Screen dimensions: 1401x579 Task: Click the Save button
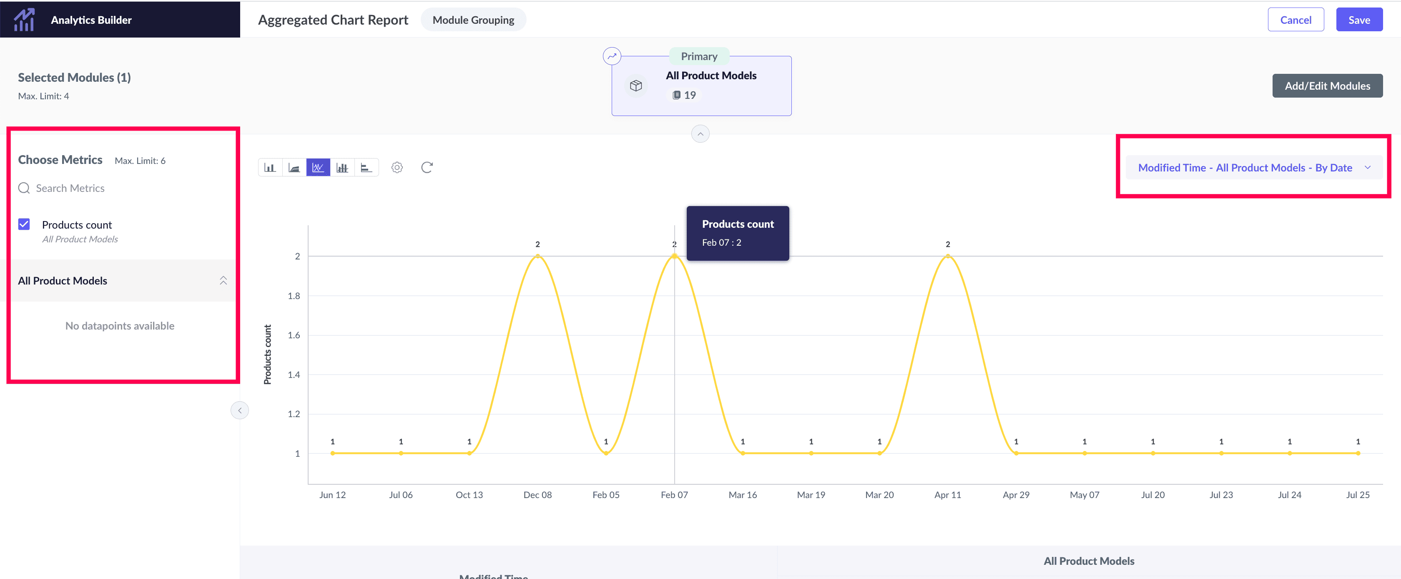coord(1358,20)
